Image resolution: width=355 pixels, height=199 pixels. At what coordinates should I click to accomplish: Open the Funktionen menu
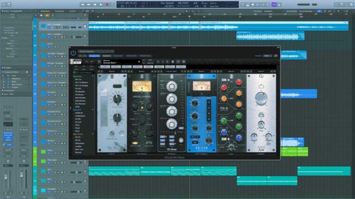pyautogui.click(x=59, y=11)
